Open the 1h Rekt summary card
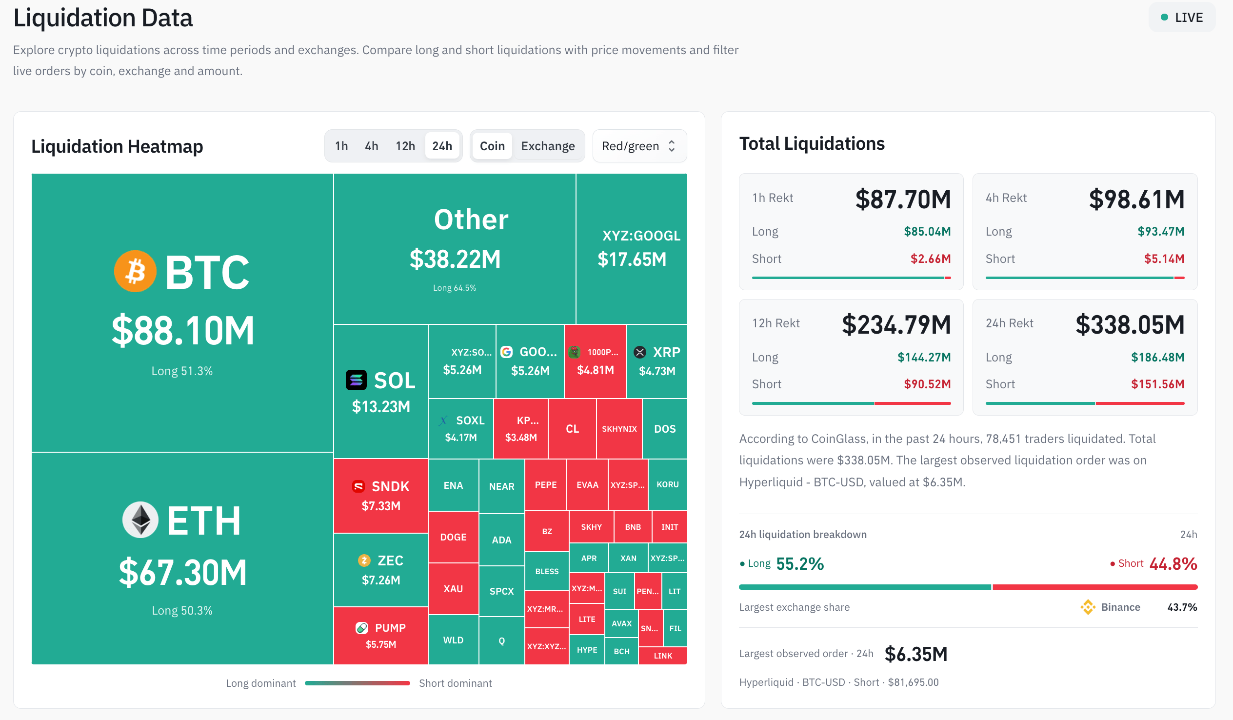1233x720 pixels. tap(852, 232)
